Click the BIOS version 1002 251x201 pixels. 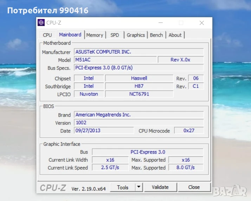click(139, 123)
